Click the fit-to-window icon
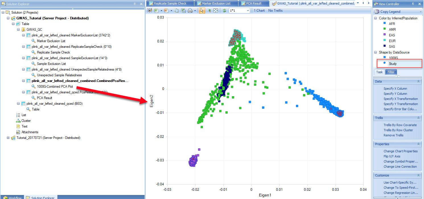424x199 pixels. [x=216, y=11]
